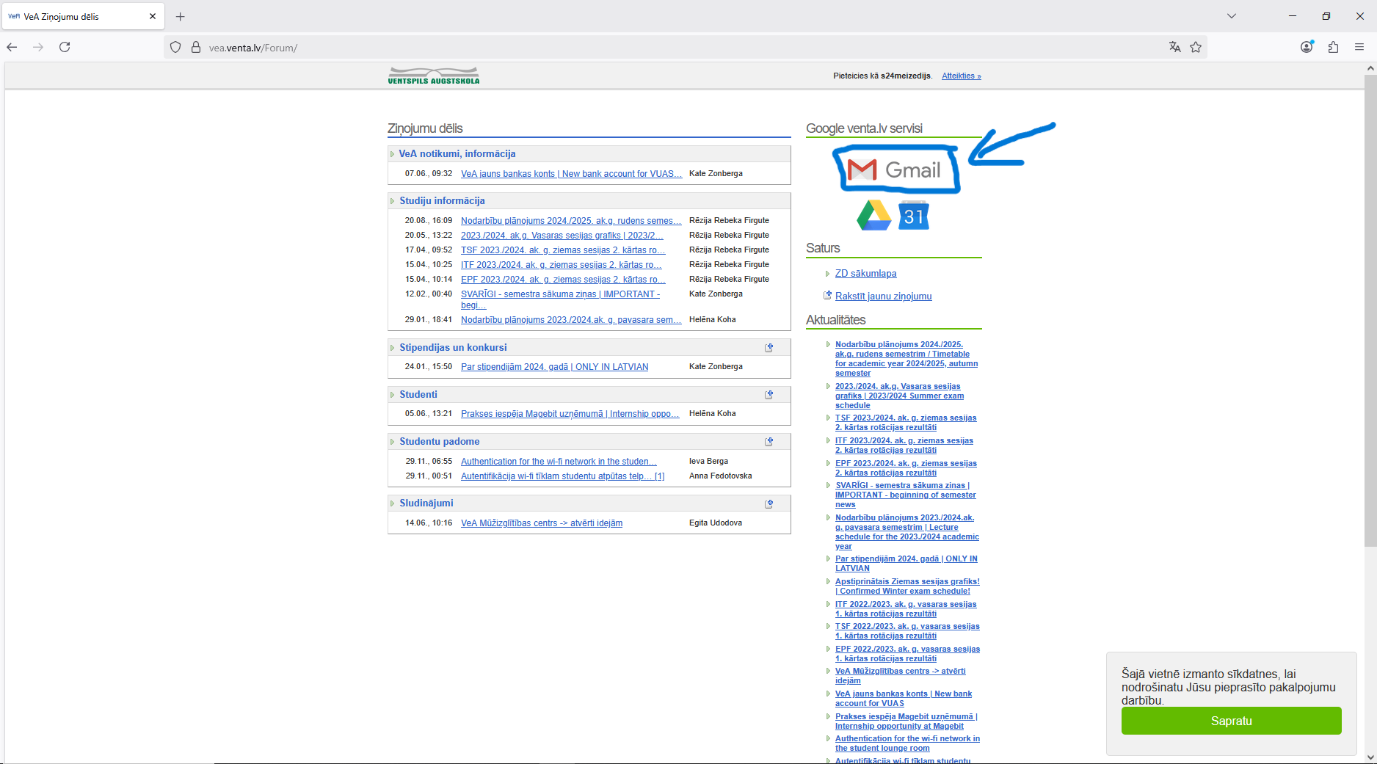Bookmark this page with star icon
The width and height of the screenshot is (1377, 764).
pyautogui.click(x=1196, y=47)
